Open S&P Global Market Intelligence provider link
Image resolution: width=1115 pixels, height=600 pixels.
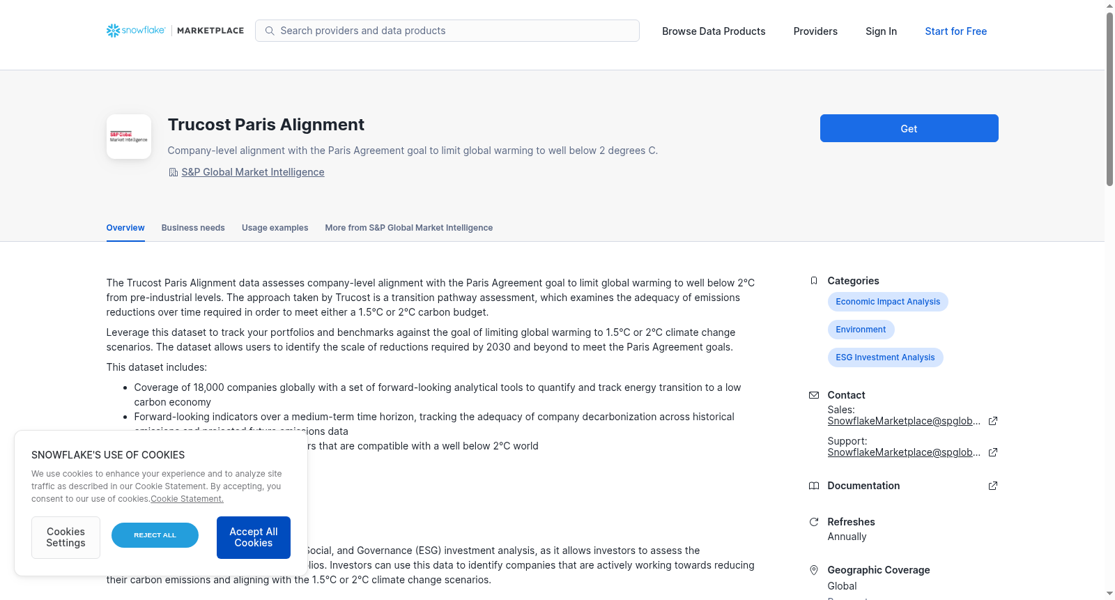tap(253, 172)
